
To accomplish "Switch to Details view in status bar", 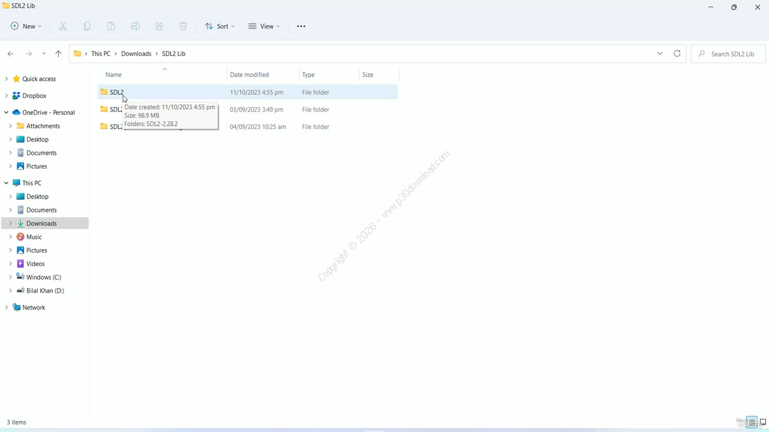I will click(x=752, y=422).
